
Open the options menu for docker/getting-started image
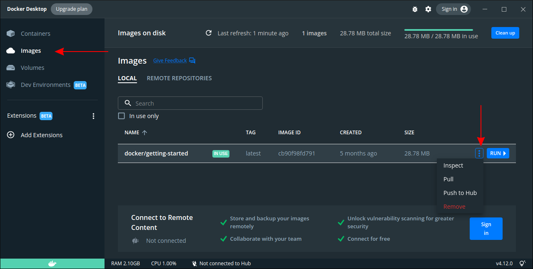pos(479,153)
